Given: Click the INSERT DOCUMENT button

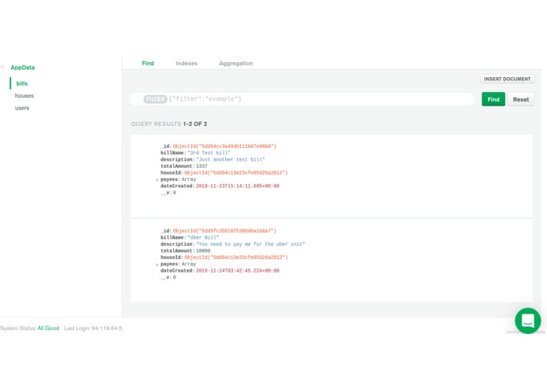Looking at the screenshot, I should (x=507, y=79).
